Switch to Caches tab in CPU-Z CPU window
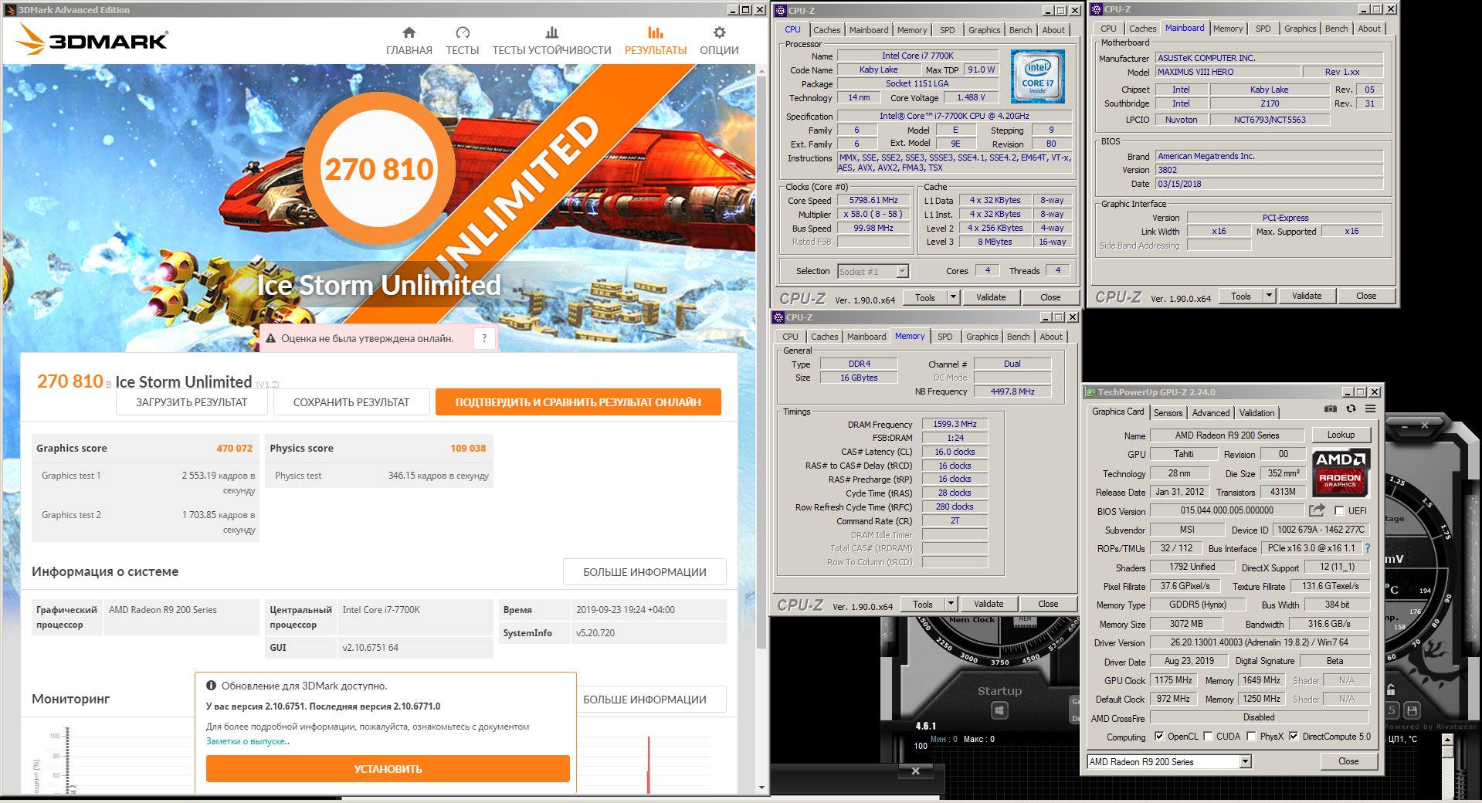This screenshot has width=1482, height=803. pyautogui.click(x=826, y=30)
